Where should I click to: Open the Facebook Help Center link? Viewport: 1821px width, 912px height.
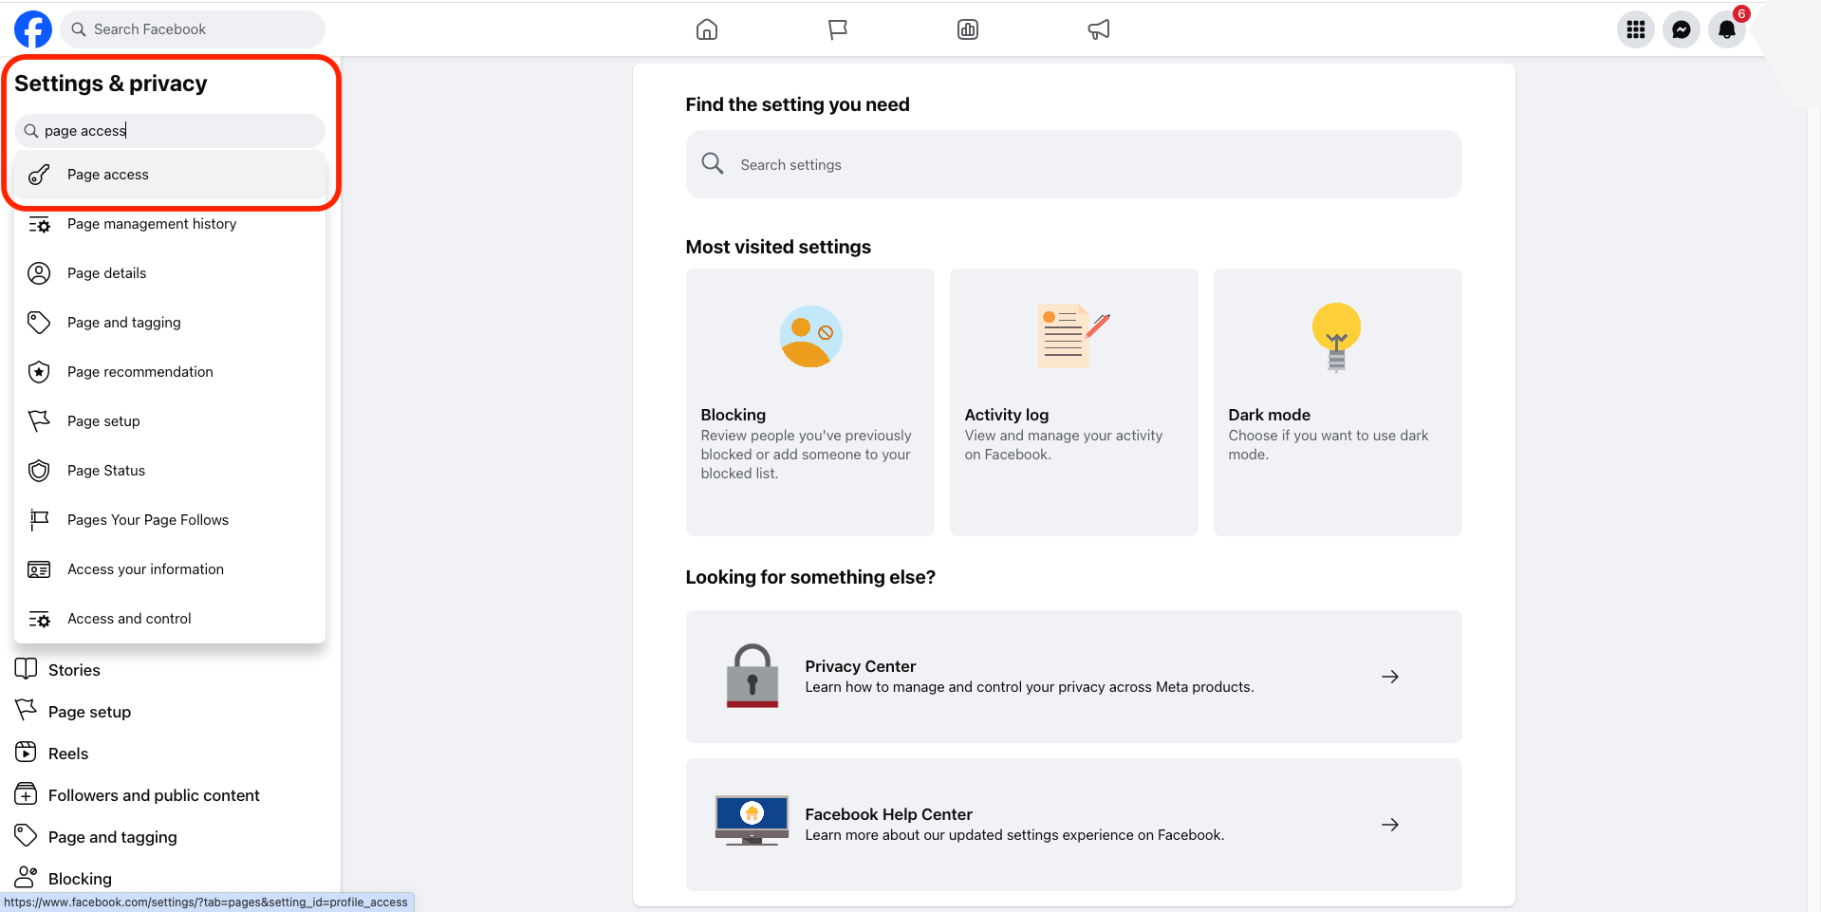pos(1073,825)
